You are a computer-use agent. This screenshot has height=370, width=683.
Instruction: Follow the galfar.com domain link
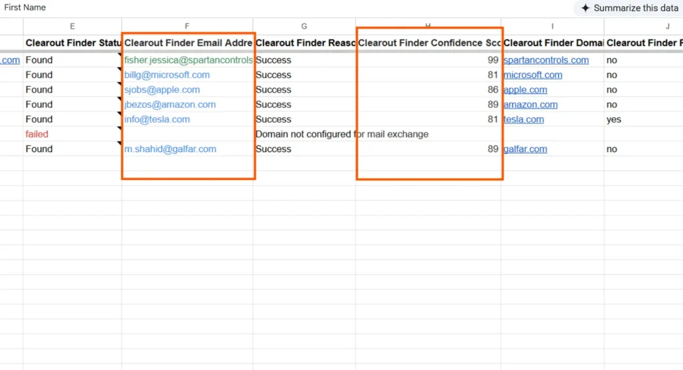pos(525,149)
